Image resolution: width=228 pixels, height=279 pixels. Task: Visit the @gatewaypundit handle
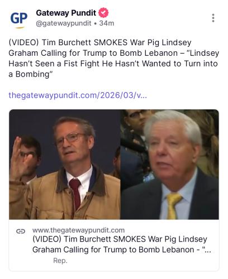[x=64, y=23]
